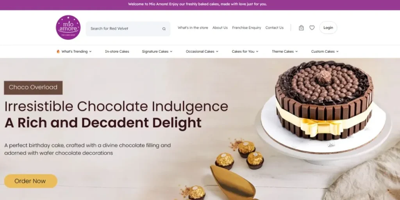Open the Occasional Cakes dropdown menu
Viewport: 400px width, 200px height.
point(202,52)
